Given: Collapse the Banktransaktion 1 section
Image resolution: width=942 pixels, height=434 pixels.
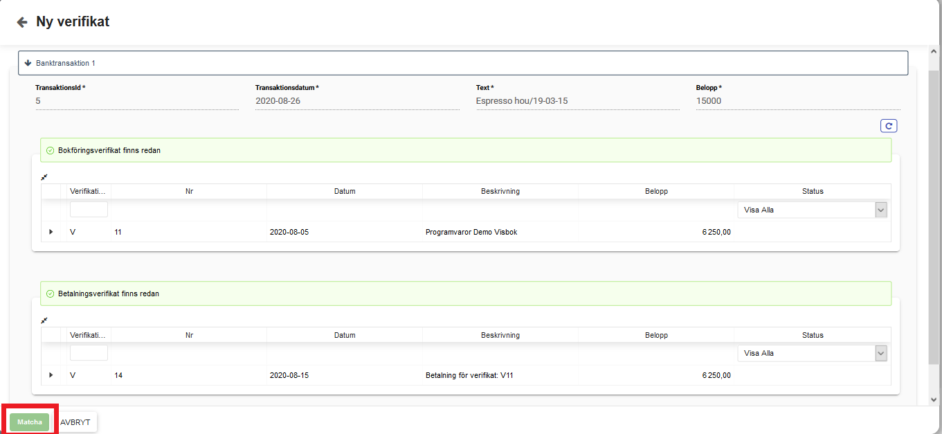Looking at the screenshot, I should click(x=28, y=63).
